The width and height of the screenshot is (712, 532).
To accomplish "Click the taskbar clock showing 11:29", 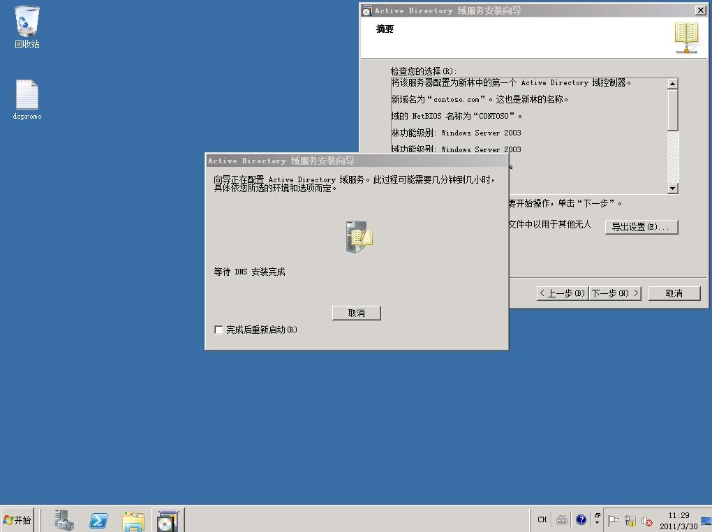I will tap(678, 521).
